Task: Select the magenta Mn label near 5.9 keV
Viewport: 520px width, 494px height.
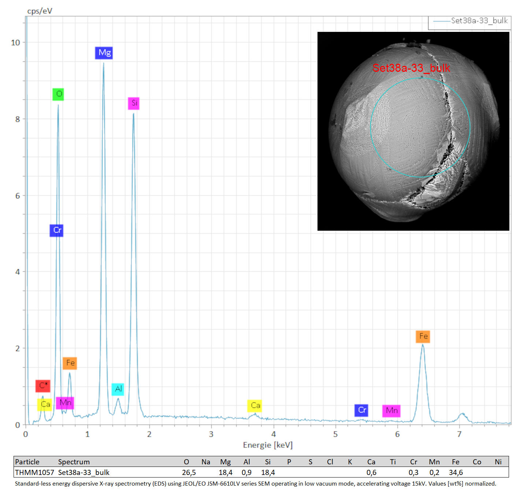Action: pyautogui.click(x=391, y=411)
